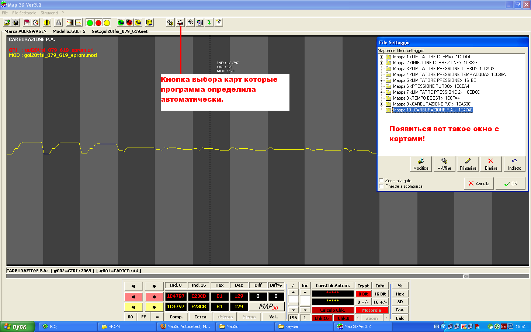Click the gauge dial toolbar icon

[x=36, y=23]
